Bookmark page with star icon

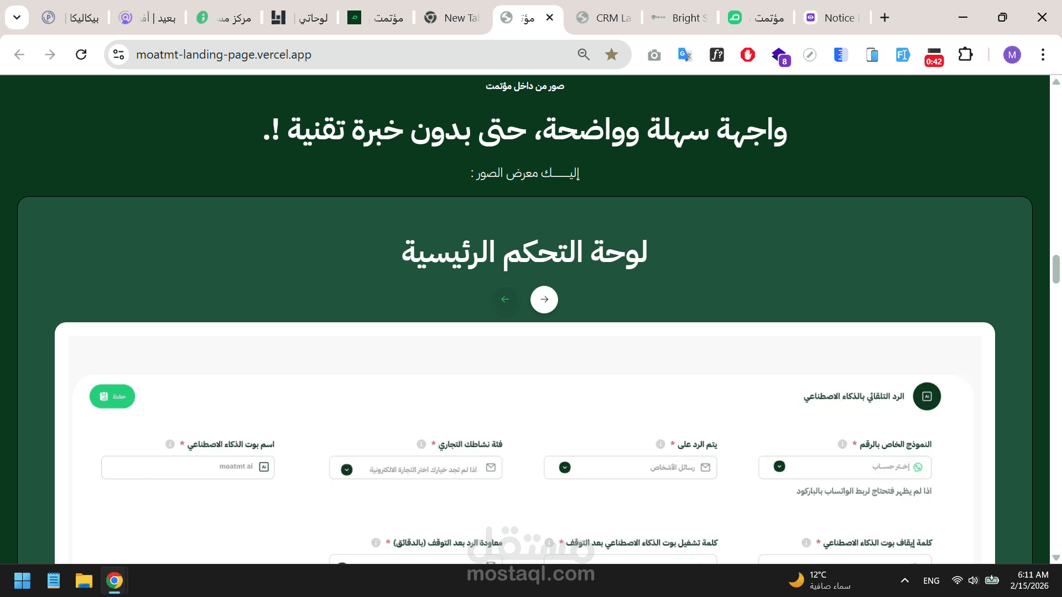coord(611,55)
